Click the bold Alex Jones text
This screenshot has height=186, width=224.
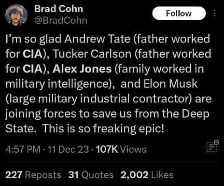coord(82,69)
